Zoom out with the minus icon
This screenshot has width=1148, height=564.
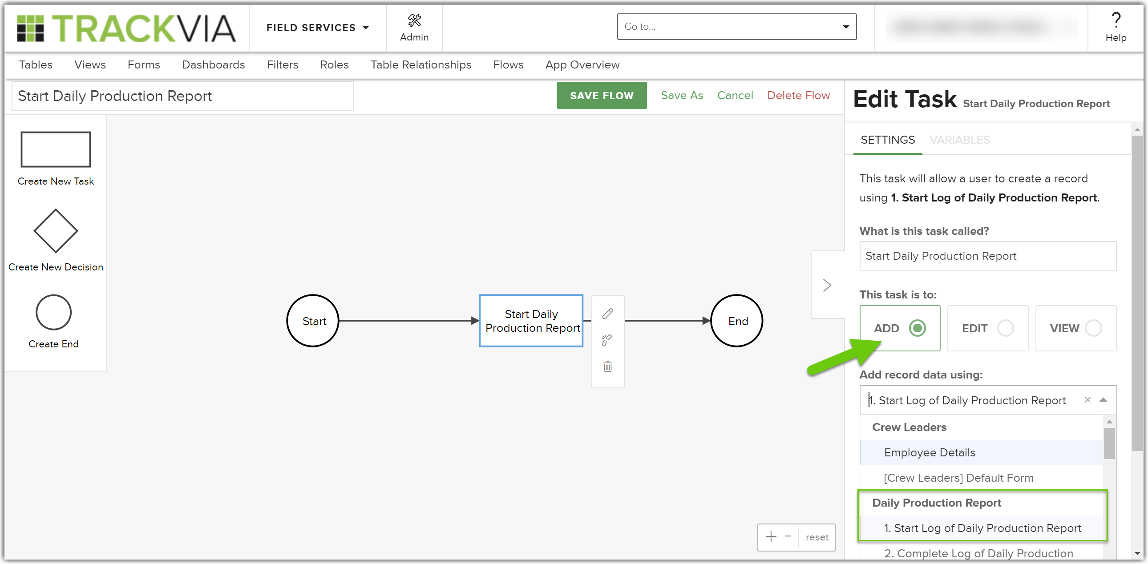(788, 536)
